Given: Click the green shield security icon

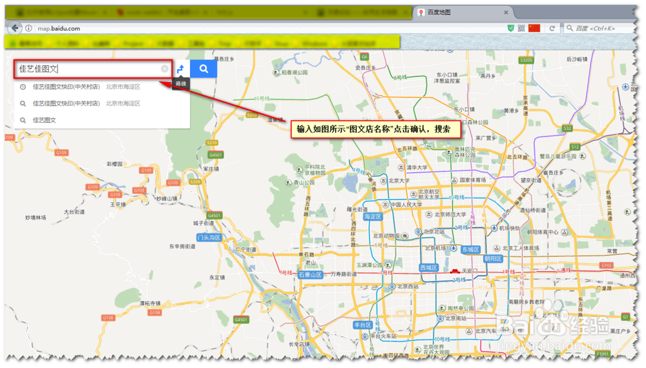Looking at the screenshot, I should click(511, 28).
